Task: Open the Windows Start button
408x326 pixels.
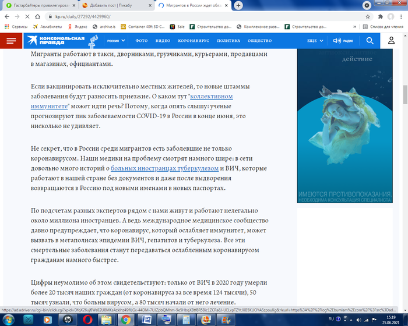Action: click(8, 320)
